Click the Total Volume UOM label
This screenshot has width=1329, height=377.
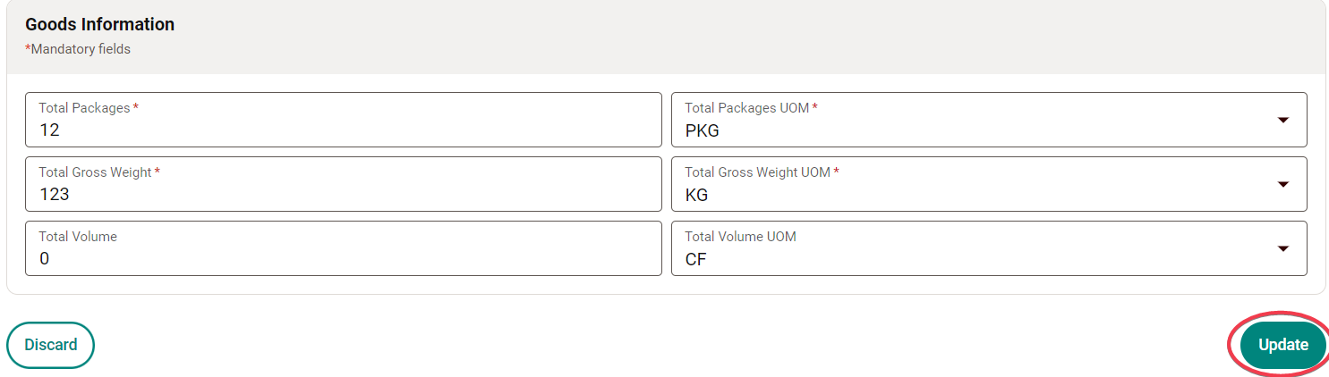(740, 237)
